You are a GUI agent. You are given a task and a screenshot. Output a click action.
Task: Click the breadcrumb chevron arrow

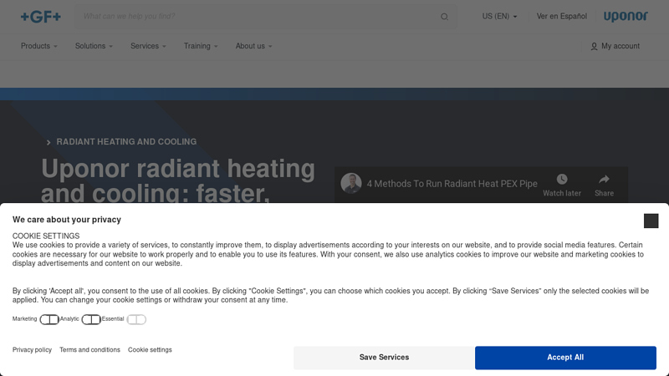click(x=49, y=142)
